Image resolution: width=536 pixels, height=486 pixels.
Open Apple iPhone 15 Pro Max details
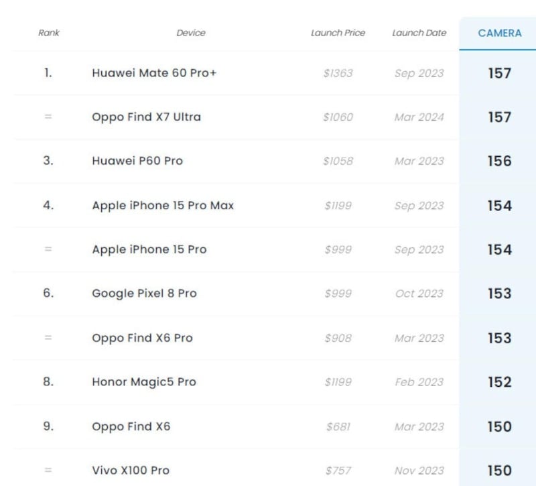tap(163, 206)
